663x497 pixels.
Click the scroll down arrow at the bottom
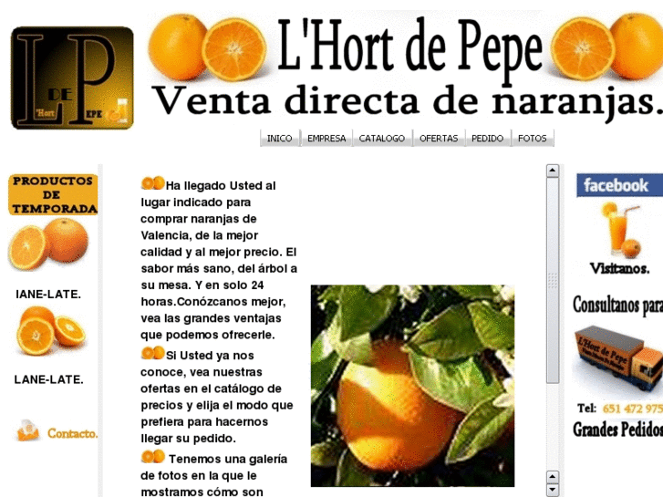[x=553, y=490]
